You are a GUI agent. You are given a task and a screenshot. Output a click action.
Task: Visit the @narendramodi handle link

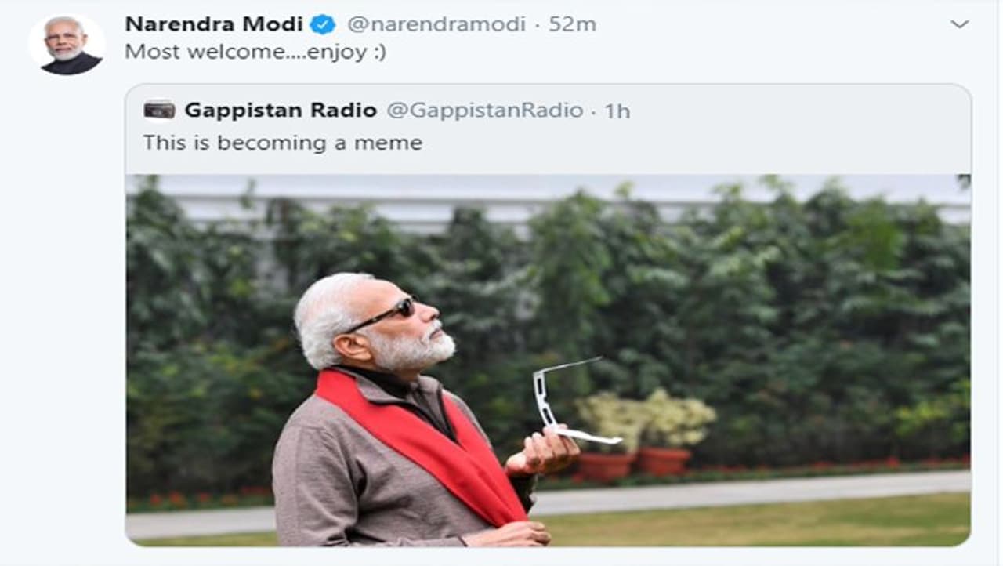tap(436, 24)
